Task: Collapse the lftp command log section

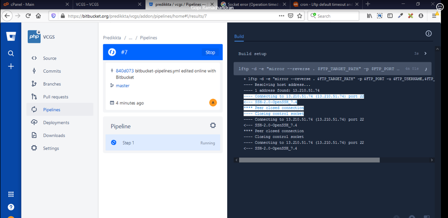Action: 333,69
